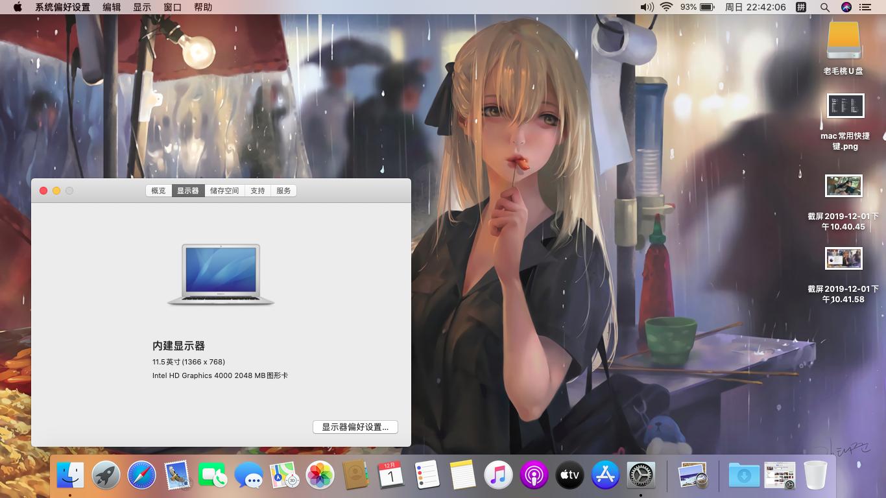Open the Mail app in the Dock
This screenshot has height=498, width=886.
coord(177,475)
